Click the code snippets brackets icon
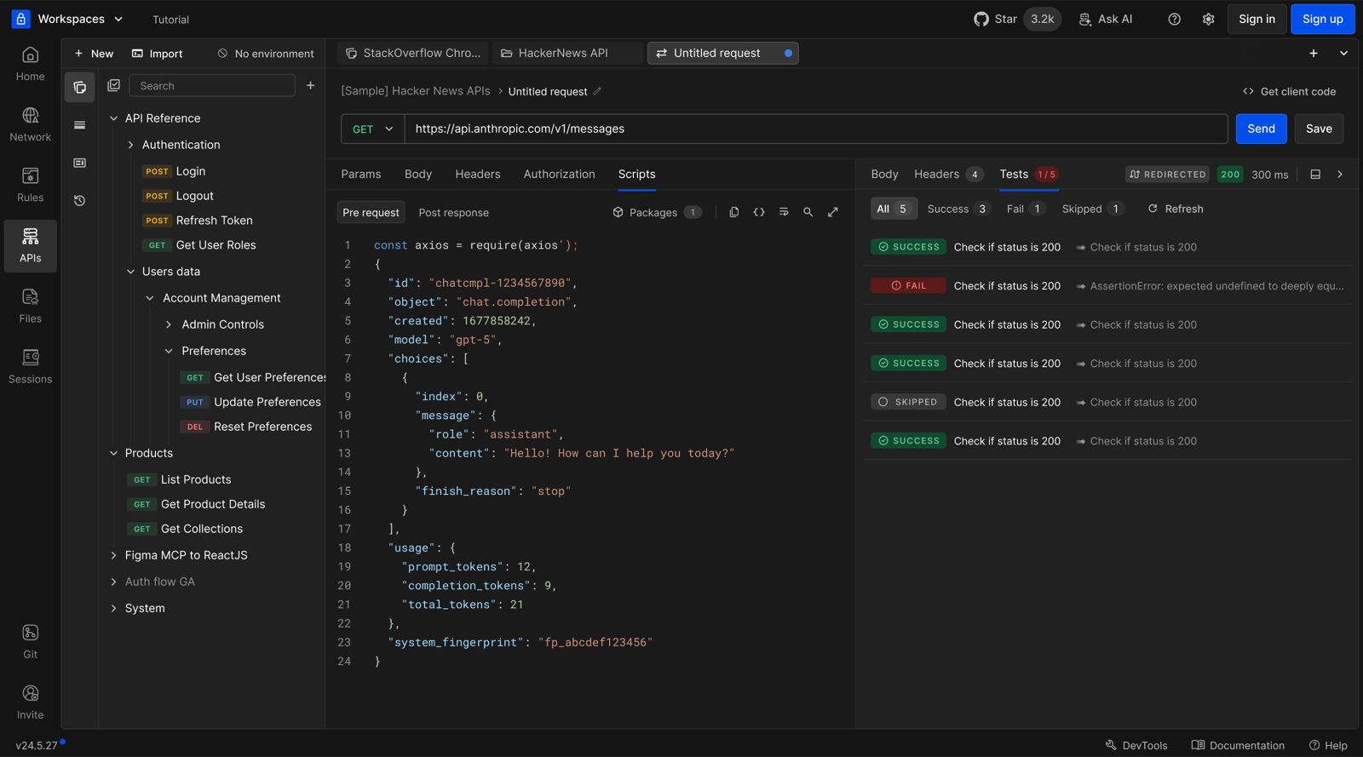Screen dimensions: 1363x757 click(x=759, y=212)
